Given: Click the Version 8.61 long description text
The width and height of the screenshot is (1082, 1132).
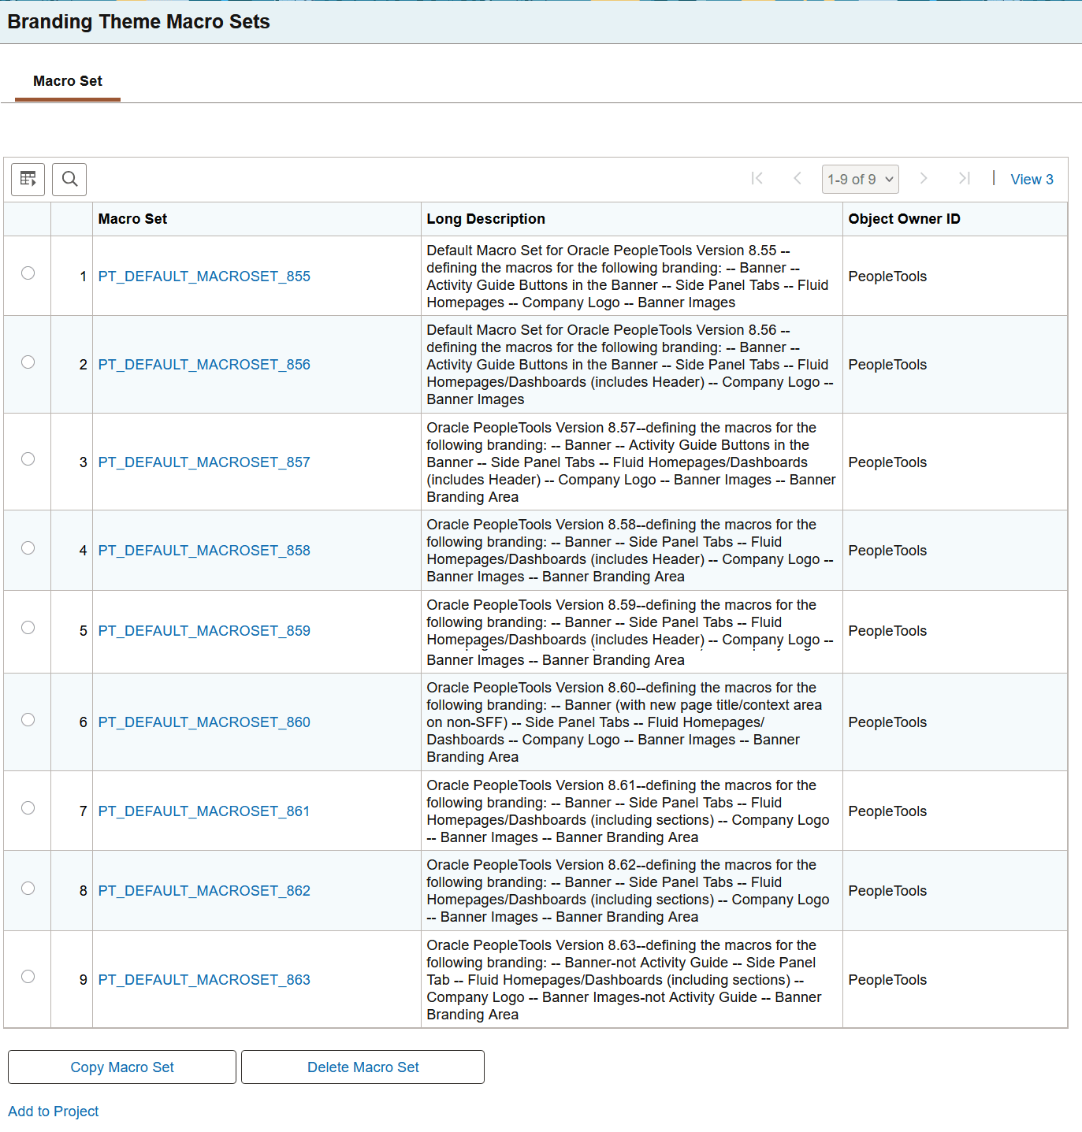Looking at the screenshot, I should tap(627, 811).
